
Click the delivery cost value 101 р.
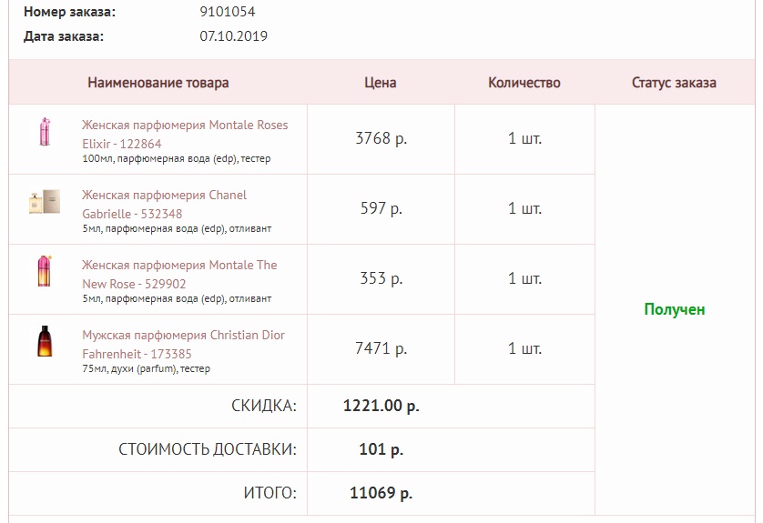point(381,449)
